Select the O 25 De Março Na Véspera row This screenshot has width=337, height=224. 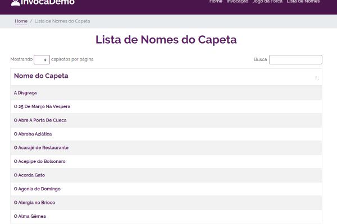[x=166, y=106]
